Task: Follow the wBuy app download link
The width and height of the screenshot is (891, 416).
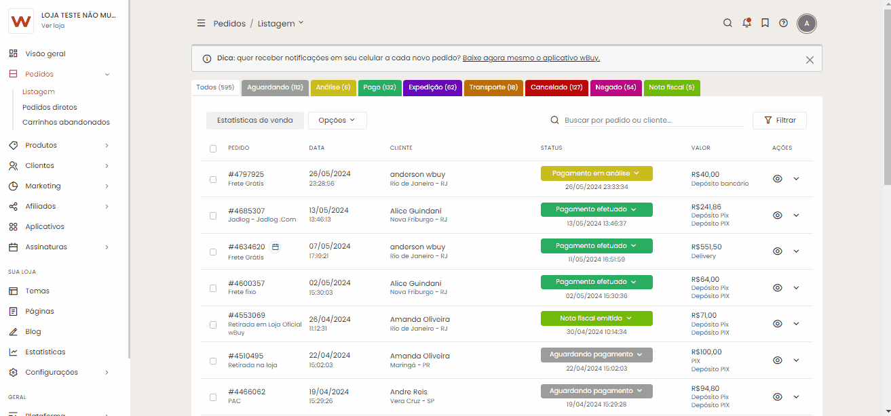Action: 531,58
